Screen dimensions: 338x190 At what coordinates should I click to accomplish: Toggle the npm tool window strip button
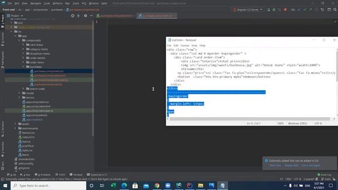pos(3,165)
